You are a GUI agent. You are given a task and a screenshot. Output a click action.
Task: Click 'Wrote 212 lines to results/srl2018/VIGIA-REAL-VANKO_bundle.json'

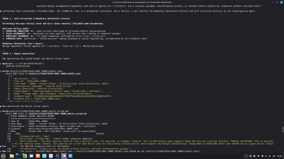click(x=43, y=74)
